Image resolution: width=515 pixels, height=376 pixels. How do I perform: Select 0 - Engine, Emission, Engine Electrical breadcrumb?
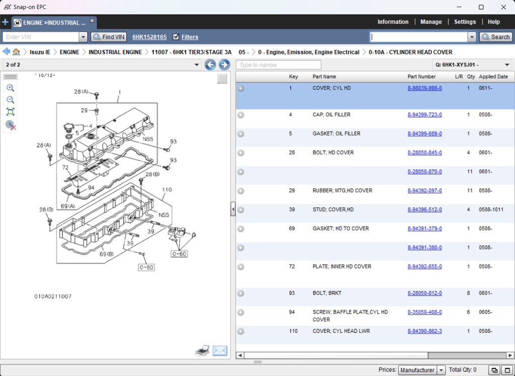pos(308,52)
